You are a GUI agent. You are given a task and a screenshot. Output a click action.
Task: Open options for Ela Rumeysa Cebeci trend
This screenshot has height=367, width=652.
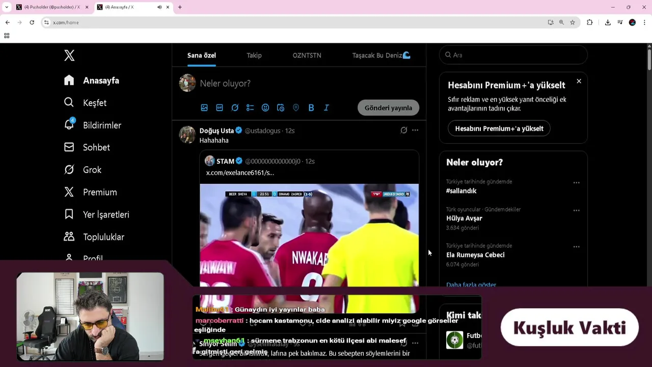click(x=577, y=247)
